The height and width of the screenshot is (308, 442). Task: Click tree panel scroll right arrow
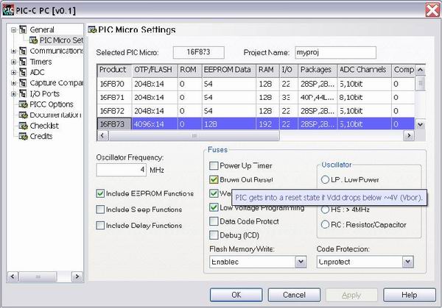(77, 276)
